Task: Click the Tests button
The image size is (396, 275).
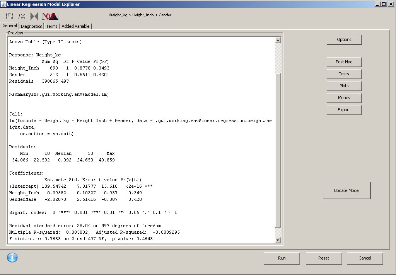Action: click(344, 74)
